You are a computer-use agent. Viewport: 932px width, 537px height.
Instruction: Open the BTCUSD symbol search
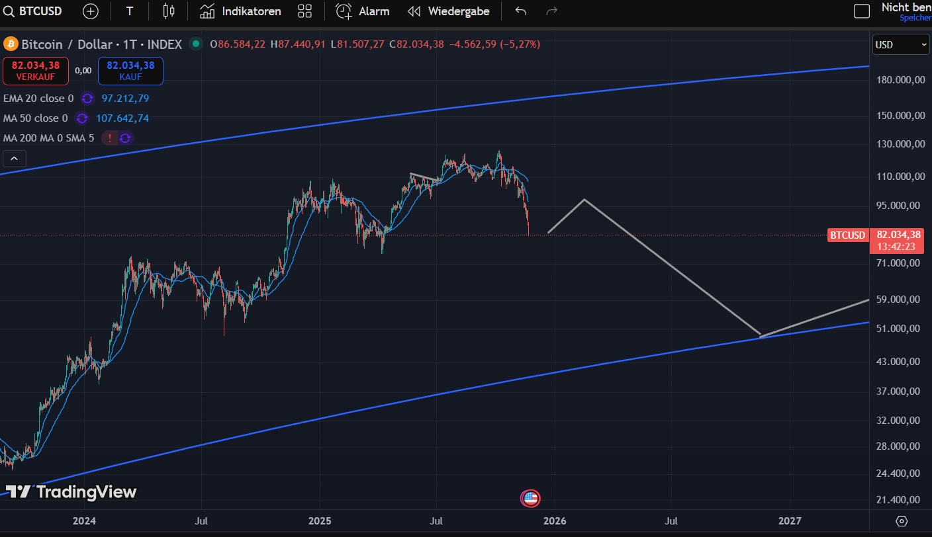[x=33, y=11]
